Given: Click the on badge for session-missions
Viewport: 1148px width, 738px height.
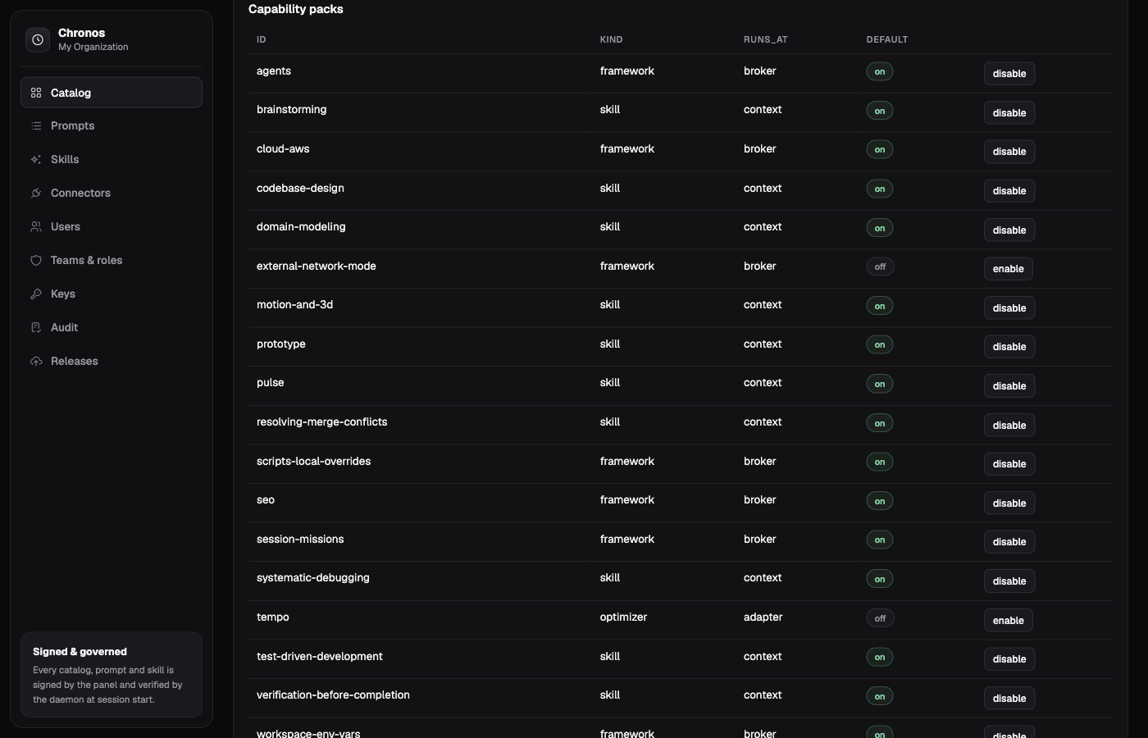Looking at the screenshot, I should coord(880,540).
